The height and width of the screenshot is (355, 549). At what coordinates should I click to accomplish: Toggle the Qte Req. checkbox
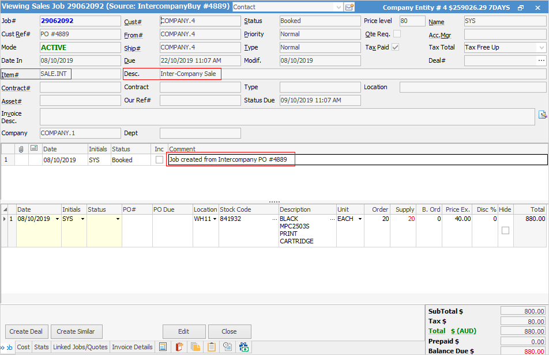pyautogui.click(x=397, y=34)
